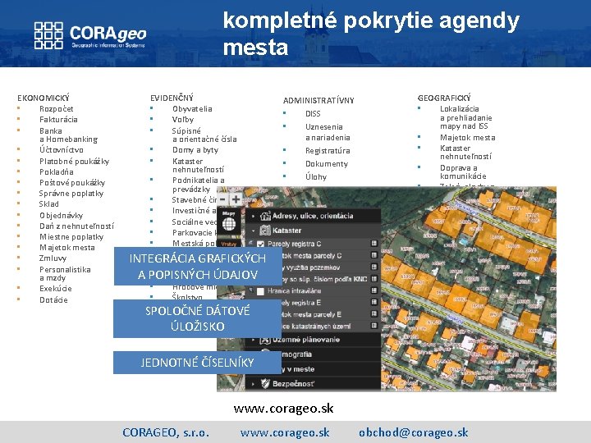Zoom in with the map plus button
This screenshot has height=443, width=591.
[x=236, y=199]
